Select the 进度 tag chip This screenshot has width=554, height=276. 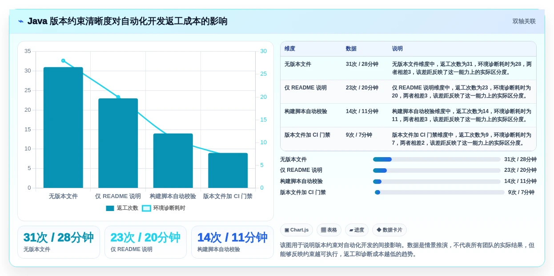(x=357, y=230)
